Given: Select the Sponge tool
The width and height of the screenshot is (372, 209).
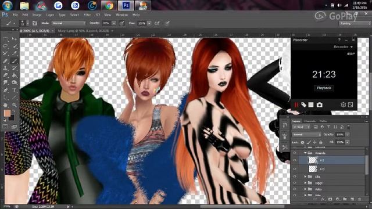Looking at the screenshot, I should [x=15, y=82].
